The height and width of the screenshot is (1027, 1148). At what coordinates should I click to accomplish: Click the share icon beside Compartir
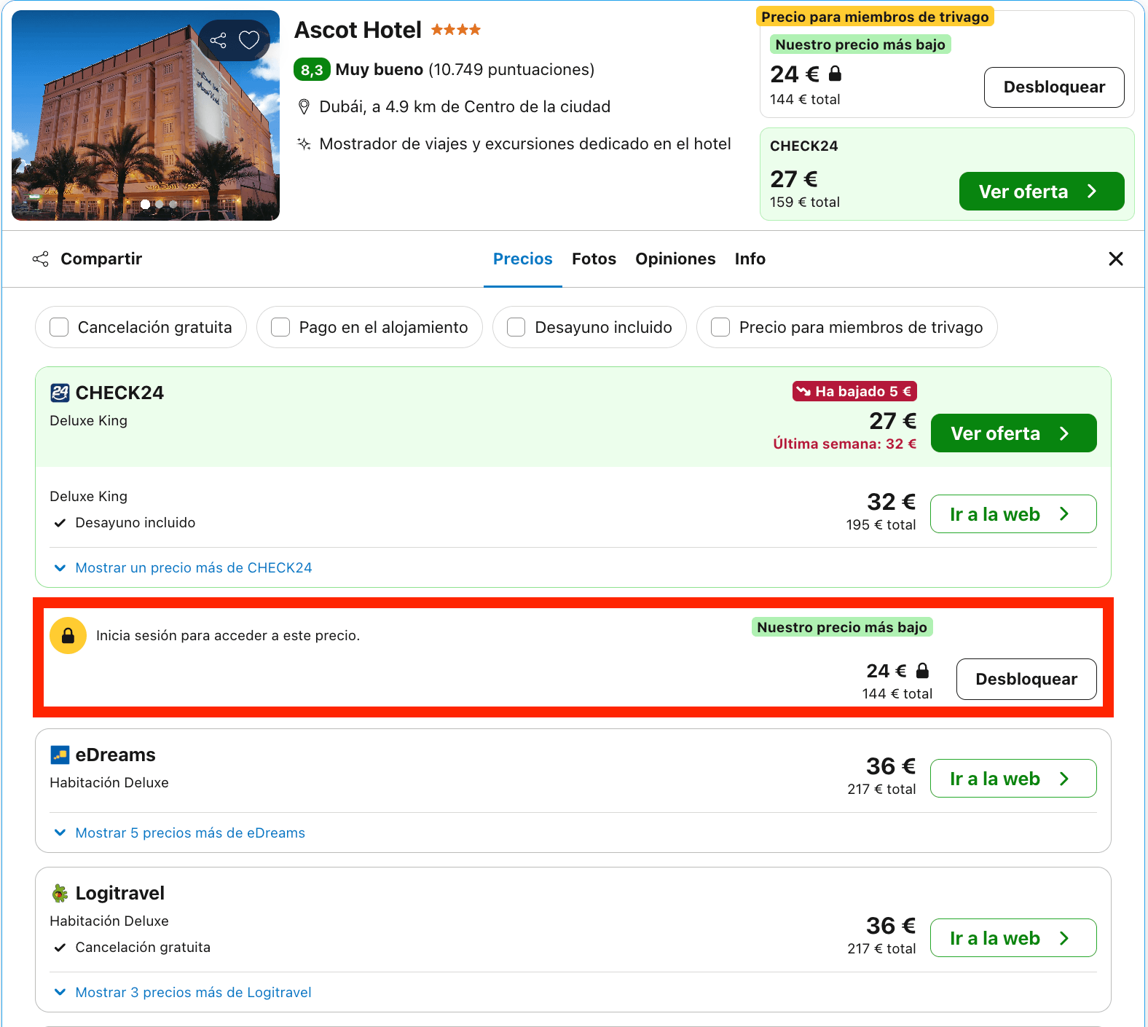tap(41, 259)
